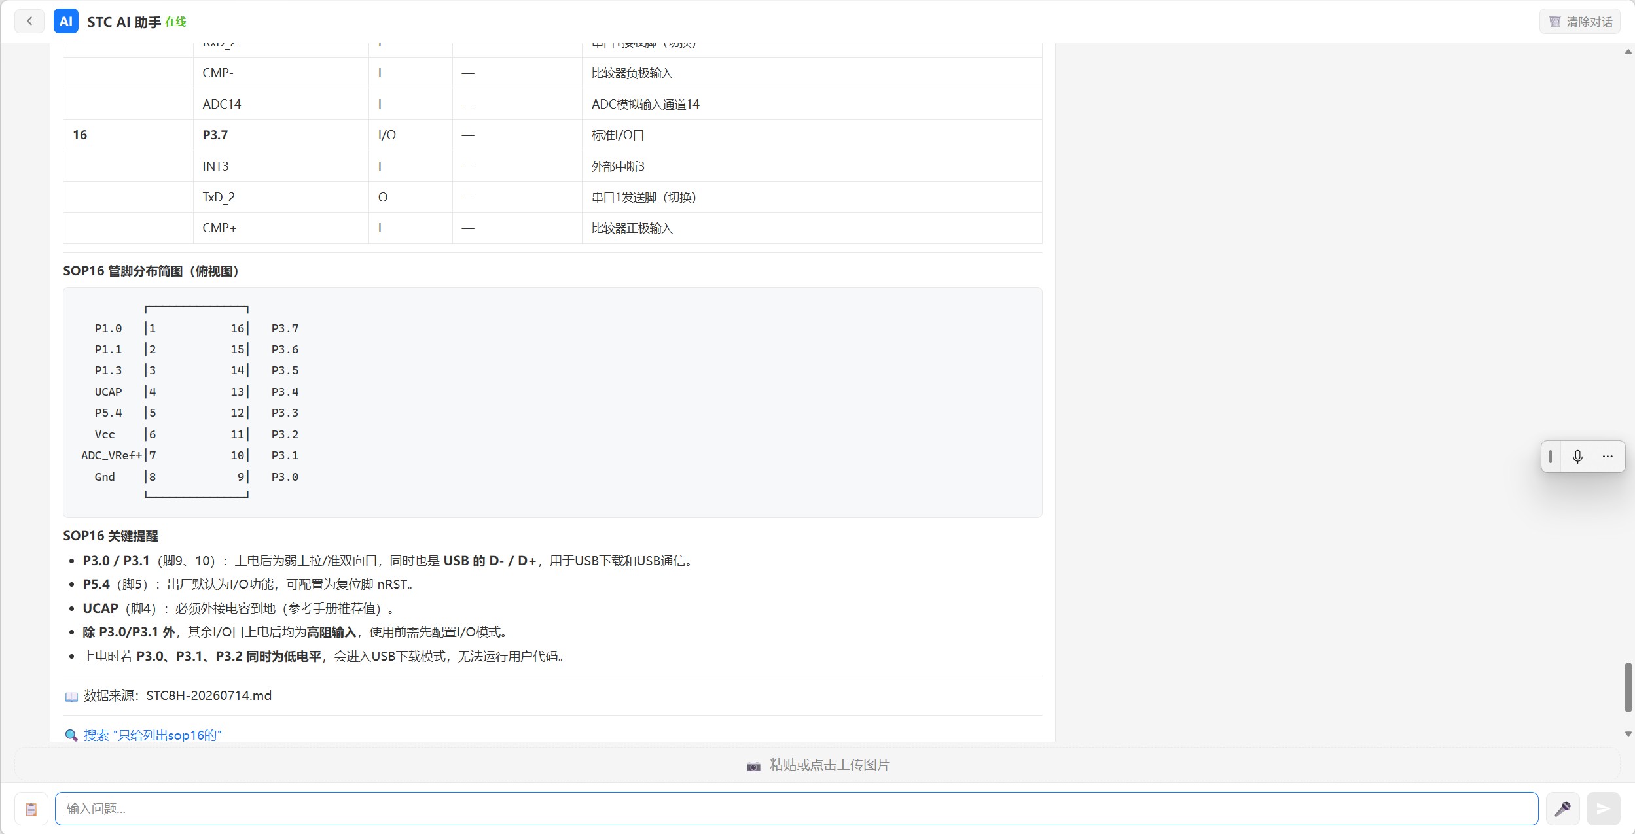Clear the conversation with 清除对话
This screenshot has height=834, width=1635.
[x=1580, y=22]
